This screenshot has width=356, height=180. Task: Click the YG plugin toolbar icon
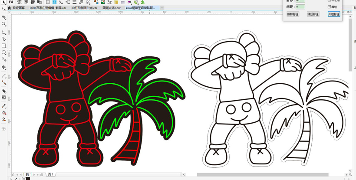pyautogui.click(x=11, y=2)
